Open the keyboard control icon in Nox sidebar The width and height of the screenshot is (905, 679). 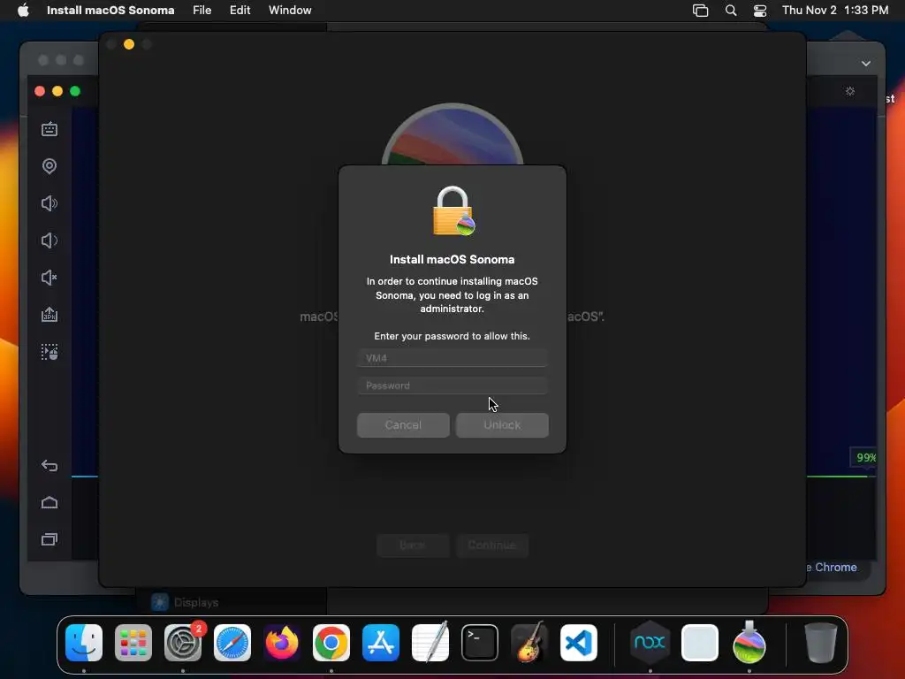click(x=49, y=129)
